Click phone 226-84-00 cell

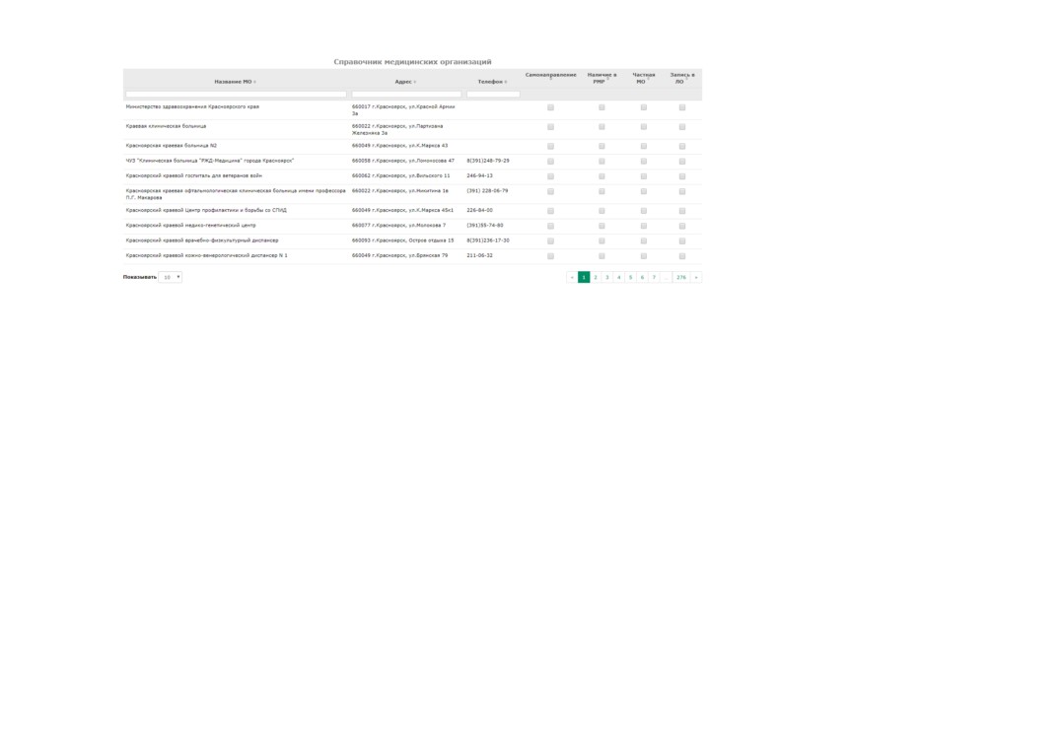tap(480, 210)
